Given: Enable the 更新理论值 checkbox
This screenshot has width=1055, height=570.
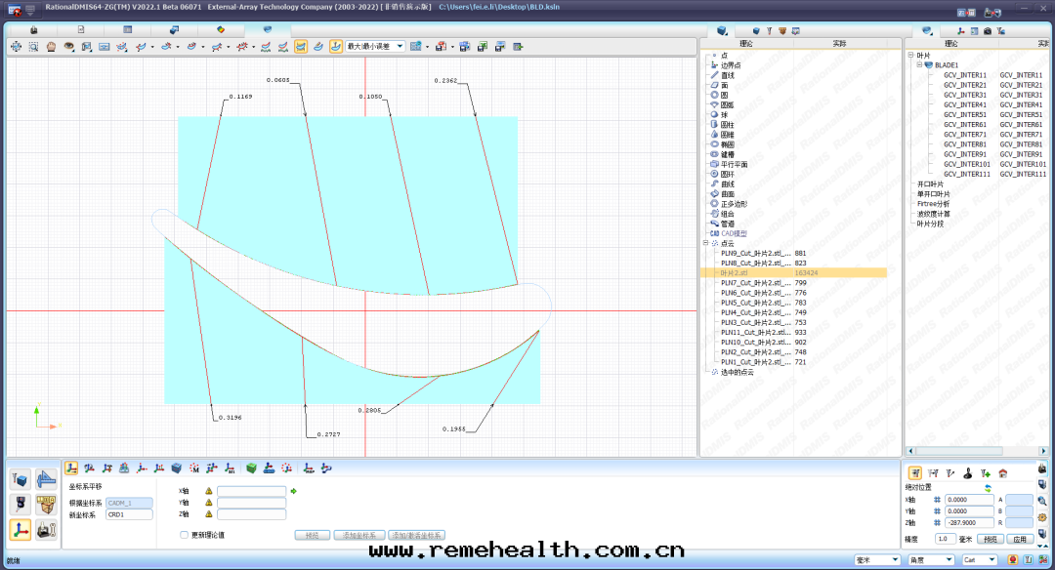Looking at the screenshot, I should tap(184, 535).
